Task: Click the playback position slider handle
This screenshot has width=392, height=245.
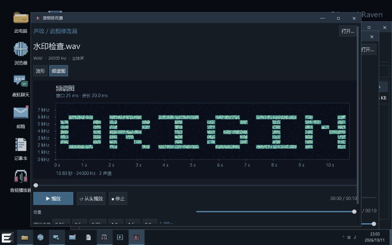Action: [36, 185]
